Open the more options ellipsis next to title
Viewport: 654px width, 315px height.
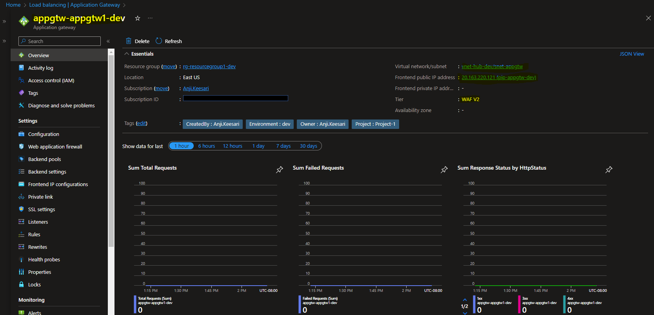click(150, 18)
